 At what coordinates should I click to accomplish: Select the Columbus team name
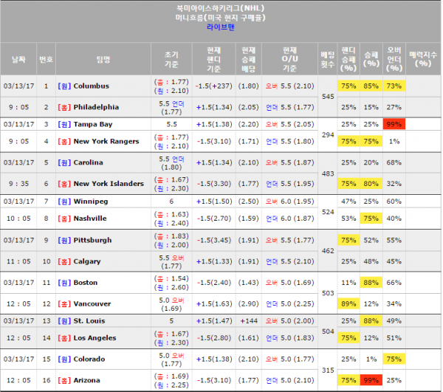92,86
